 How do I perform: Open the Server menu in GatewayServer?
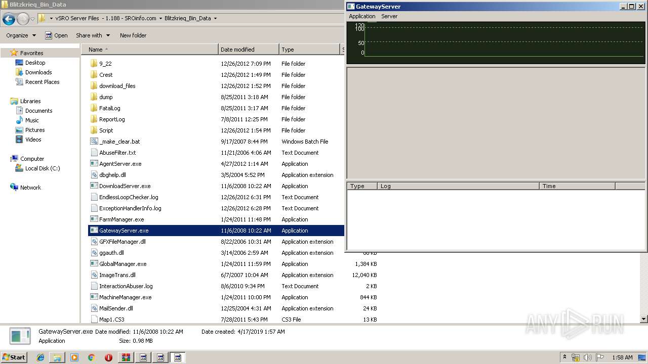tap(389, 16)
